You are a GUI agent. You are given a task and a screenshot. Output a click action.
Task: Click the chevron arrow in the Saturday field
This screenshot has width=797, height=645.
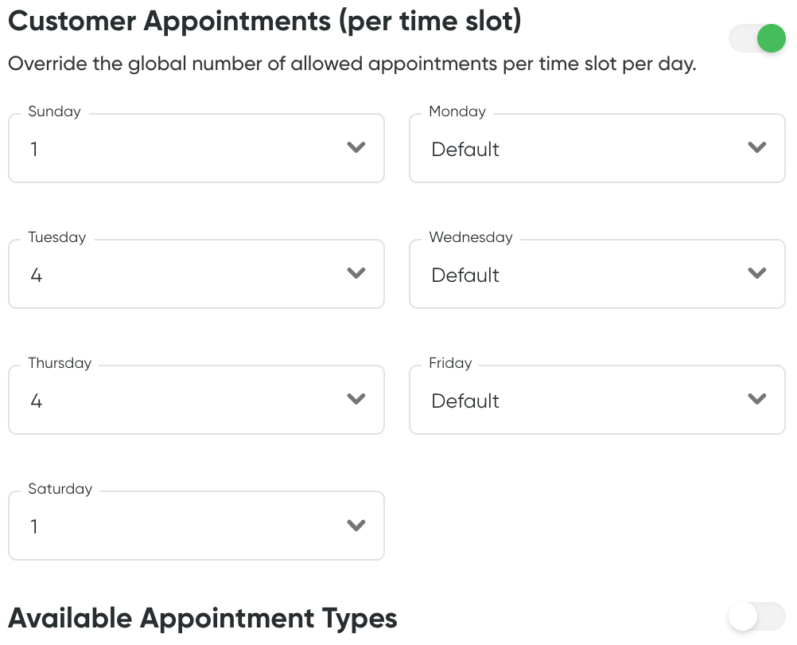point(356,526)
